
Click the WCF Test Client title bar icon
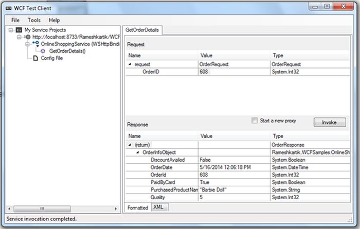tap(9, 8)
